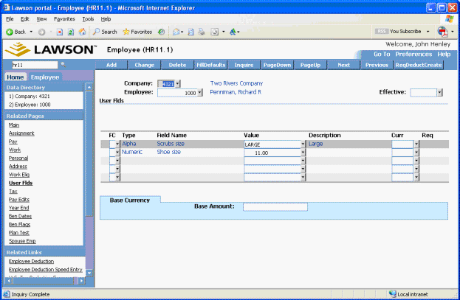Click the Lawson logo
Viewport: 460px width, 300px height.
point(50,49)
